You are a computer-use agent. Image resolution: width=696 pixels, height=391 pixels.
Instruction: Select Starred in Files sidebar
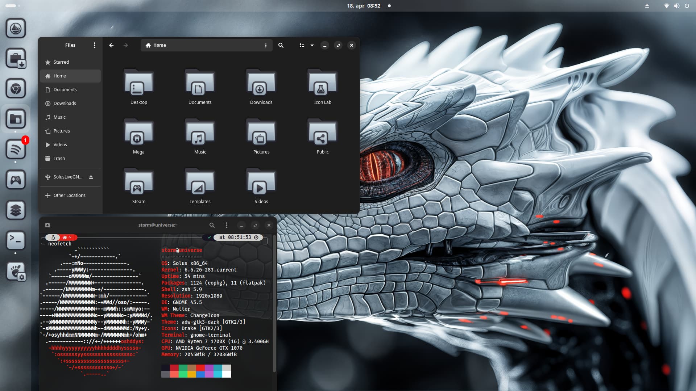pos(70,62)
